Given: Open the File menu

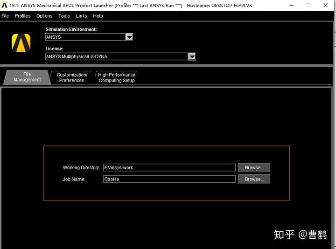Looking at the screenshot, I should point(5,16).
